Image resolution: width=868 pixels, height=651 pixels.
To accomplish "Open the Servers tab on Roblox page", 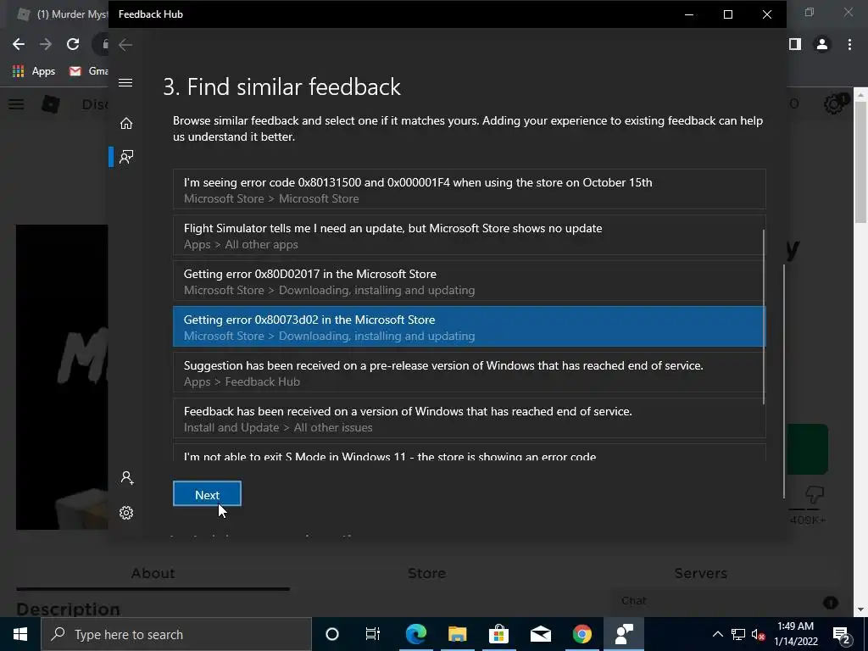I will pyautogui.click(x=701, y=574).
